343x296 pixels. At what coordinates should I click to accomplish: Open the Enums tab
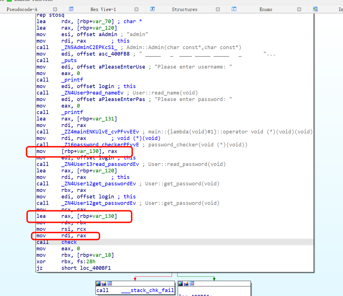tap(266, 9)
